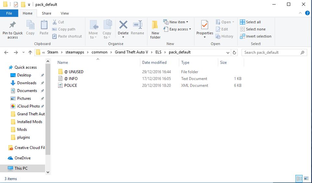Screen dimensions: 312x183
Task: Go forward with the right arrow
Action: pos(16,52)
